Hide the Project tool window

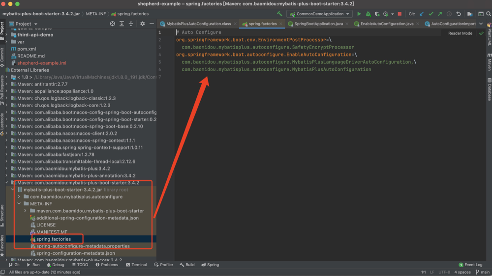click(152, 24)
